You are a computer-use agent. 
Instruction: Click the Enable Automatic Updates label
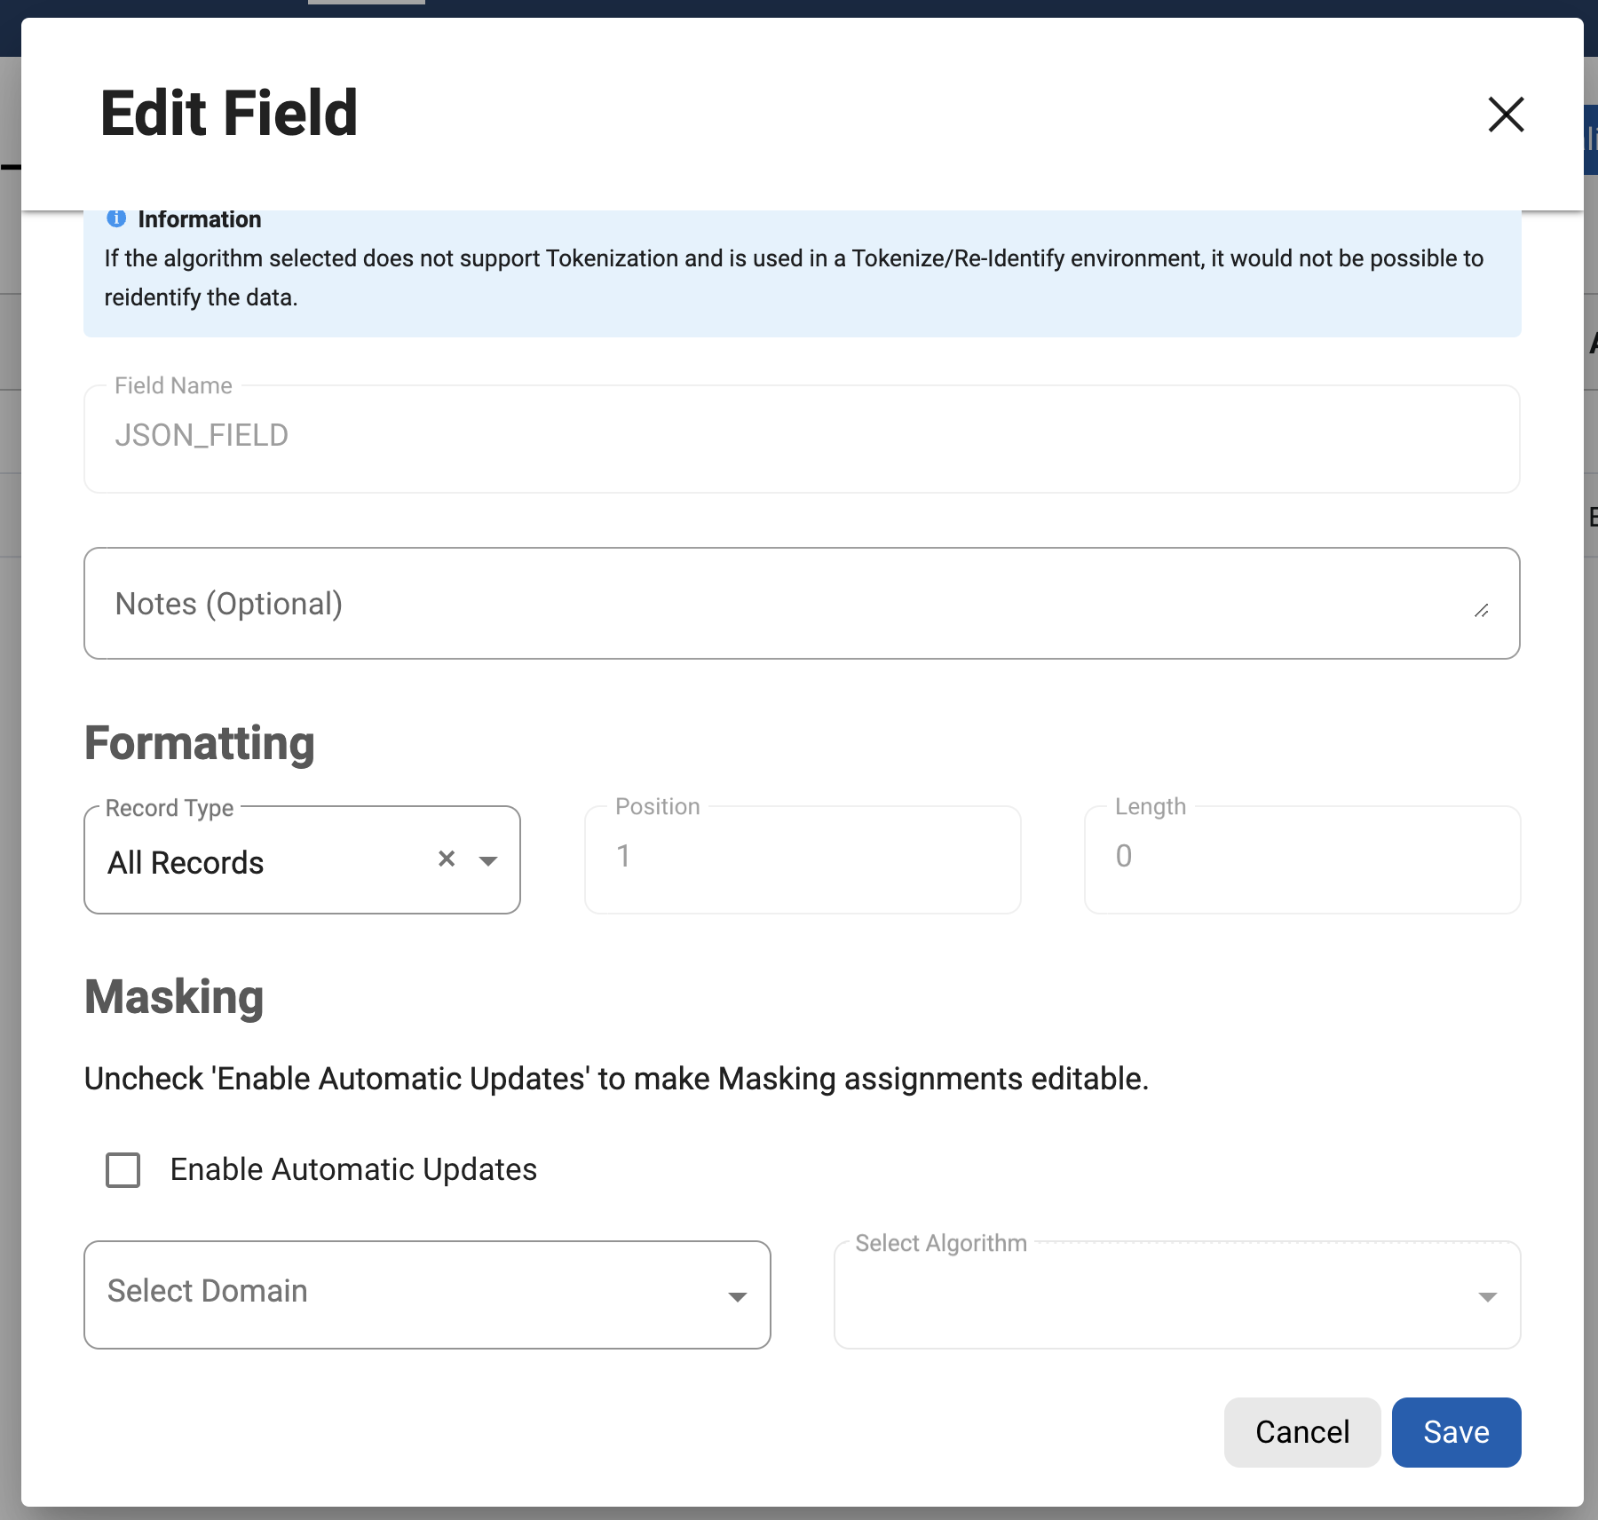click(353, 1169)
